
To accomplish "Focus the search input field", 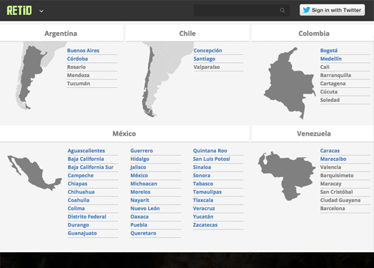I will tap(241, 10).
